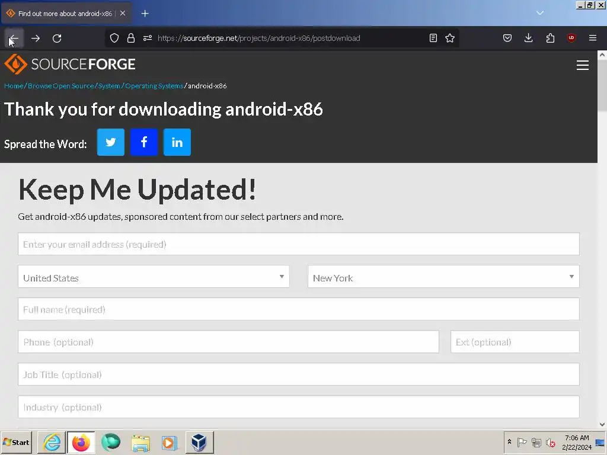Viewport: 607px width, 455px height.
Task: Close the 'Find out more about android-x86' tab
Action: pyautogui.click(x=123, y=13)
